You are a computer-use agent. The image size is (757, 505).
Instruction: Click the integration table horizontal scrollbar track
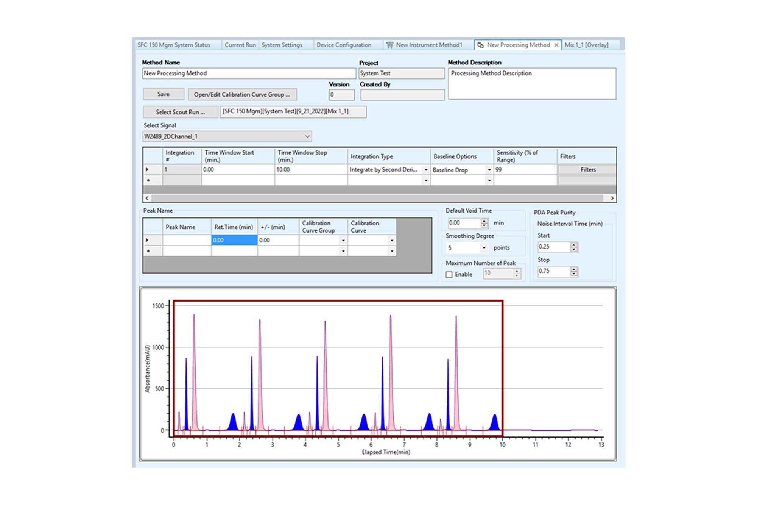pos(377,198)
